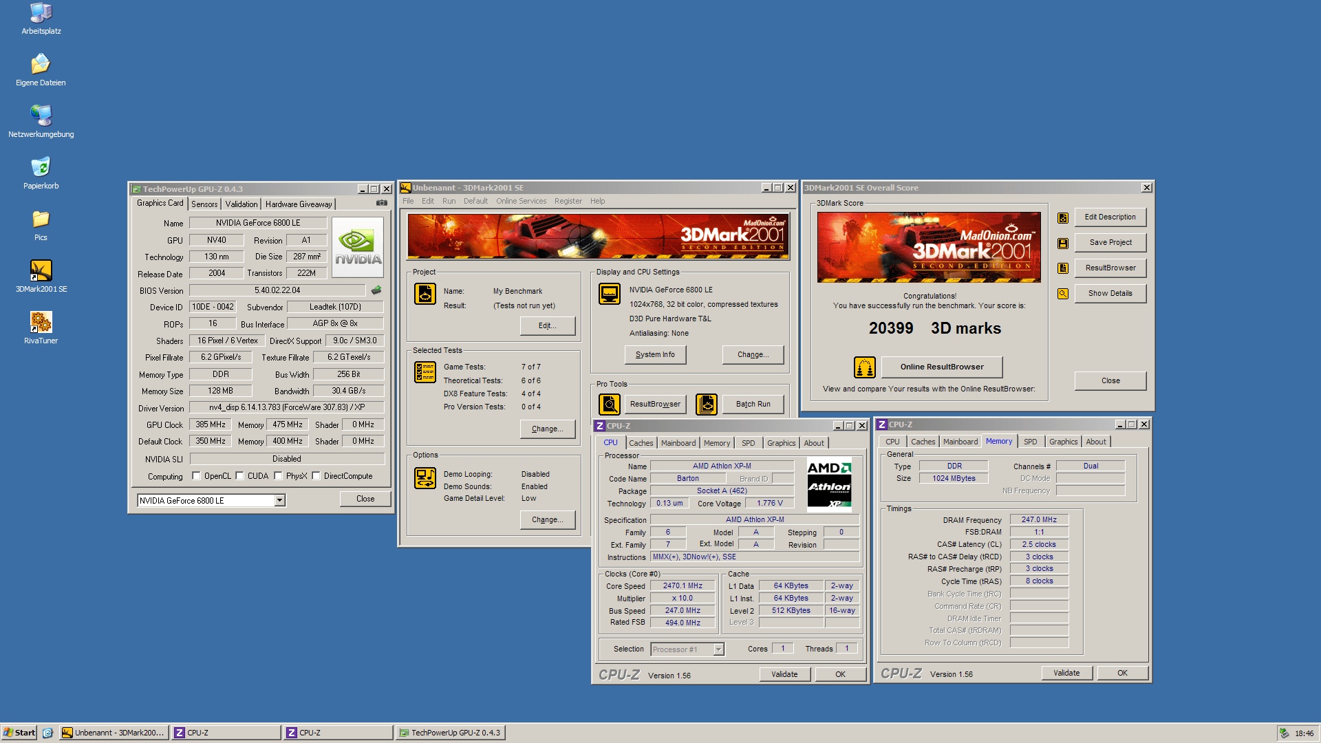The height and width of the screenshot is (743, 1321).
Task: Open Processor #1 selection dropdown
Action: [x=719, y=649]
